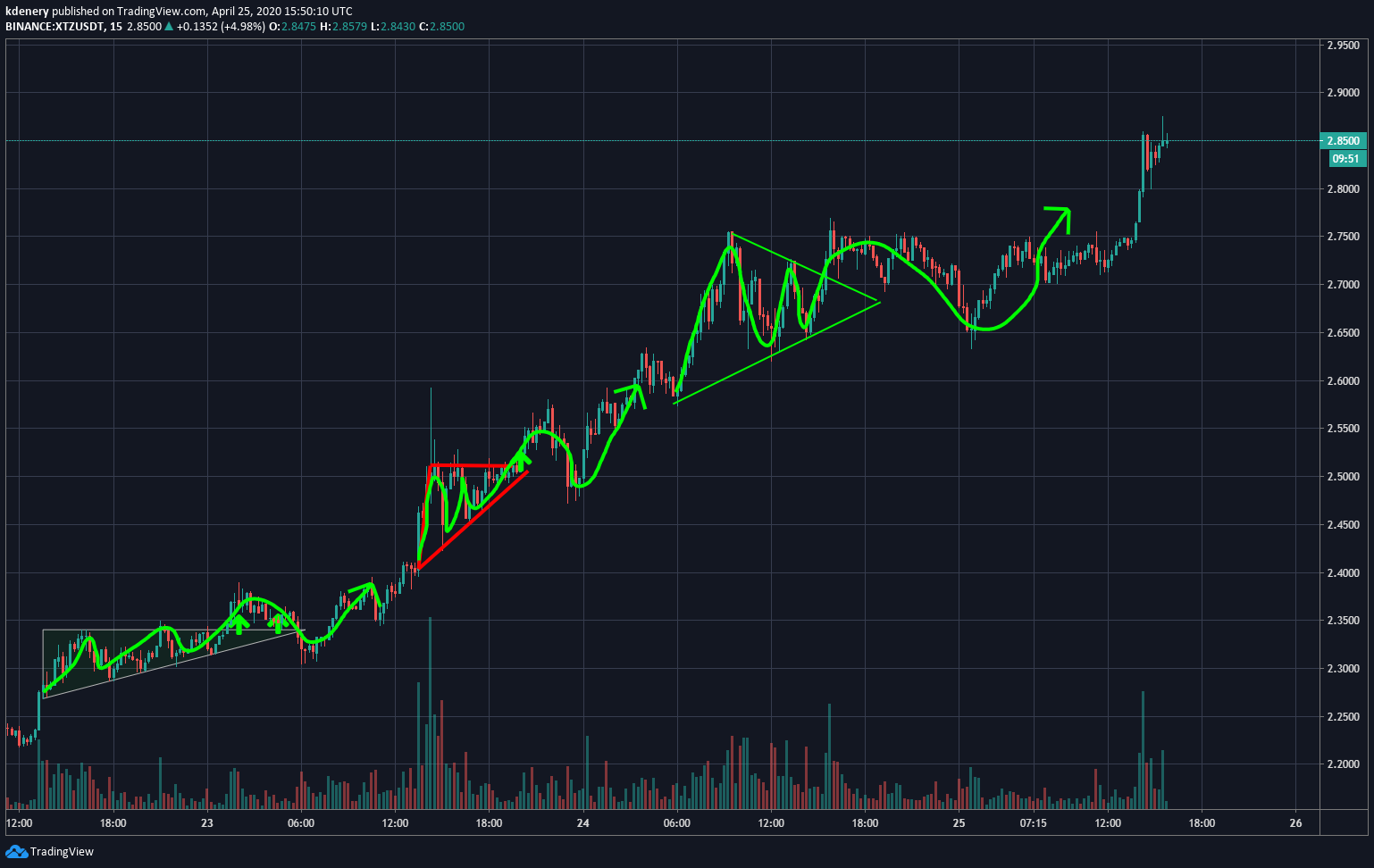Click the low value L:2.8430
The height and width of the screenshot is (868, 1374).
(393, 26)
